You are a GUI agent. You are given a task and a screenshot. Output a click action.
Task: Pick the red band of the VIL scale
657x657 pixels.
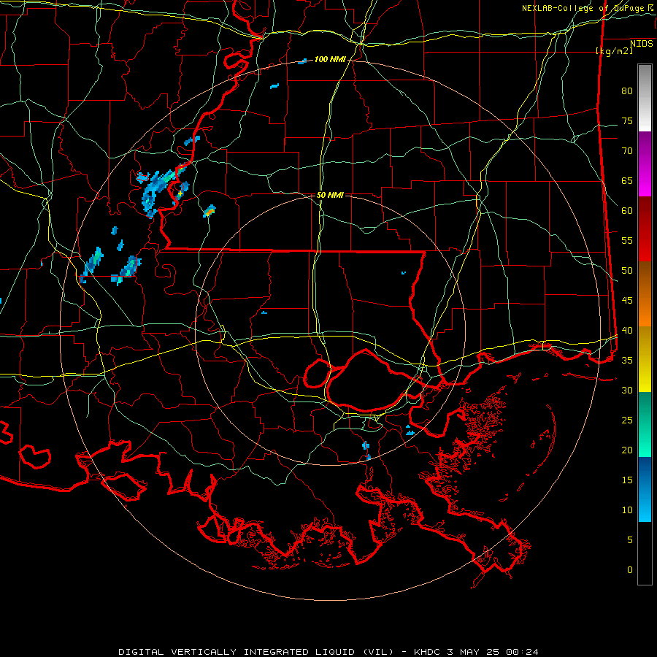(645, 228)
